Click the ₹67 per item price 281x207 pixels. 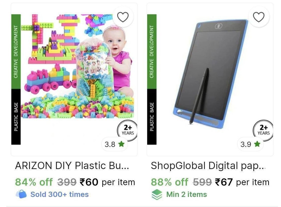tap(242, 182)
